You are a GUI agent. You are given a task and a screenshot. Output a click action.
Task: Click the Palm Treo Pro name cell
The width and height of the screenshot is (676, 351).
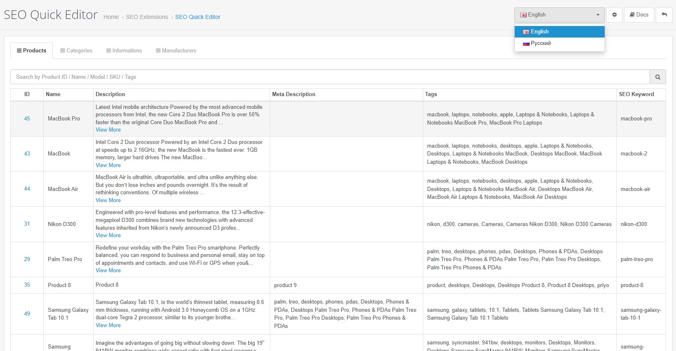pos(68,259)
